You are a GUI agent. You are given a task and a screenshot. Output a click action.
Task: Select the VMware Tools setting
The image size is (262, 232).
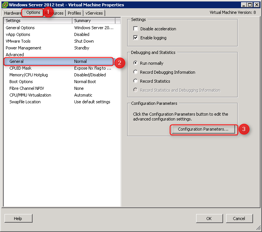[60, 41]
